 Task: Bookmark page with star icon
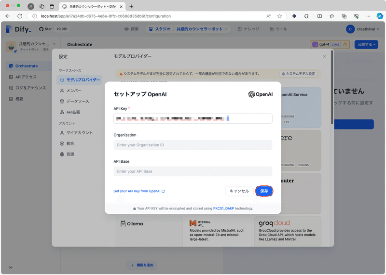(x=279, y=16)
